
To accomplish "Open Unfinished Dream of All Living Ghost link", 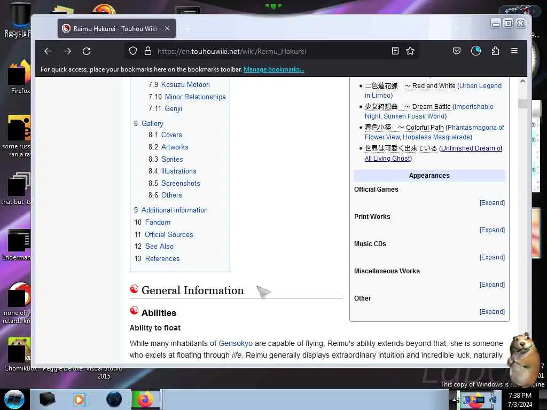I will click(x=471, y=148).
